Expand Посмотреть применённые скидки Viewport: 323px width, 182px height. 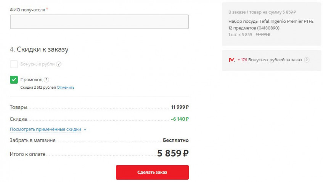45,129
